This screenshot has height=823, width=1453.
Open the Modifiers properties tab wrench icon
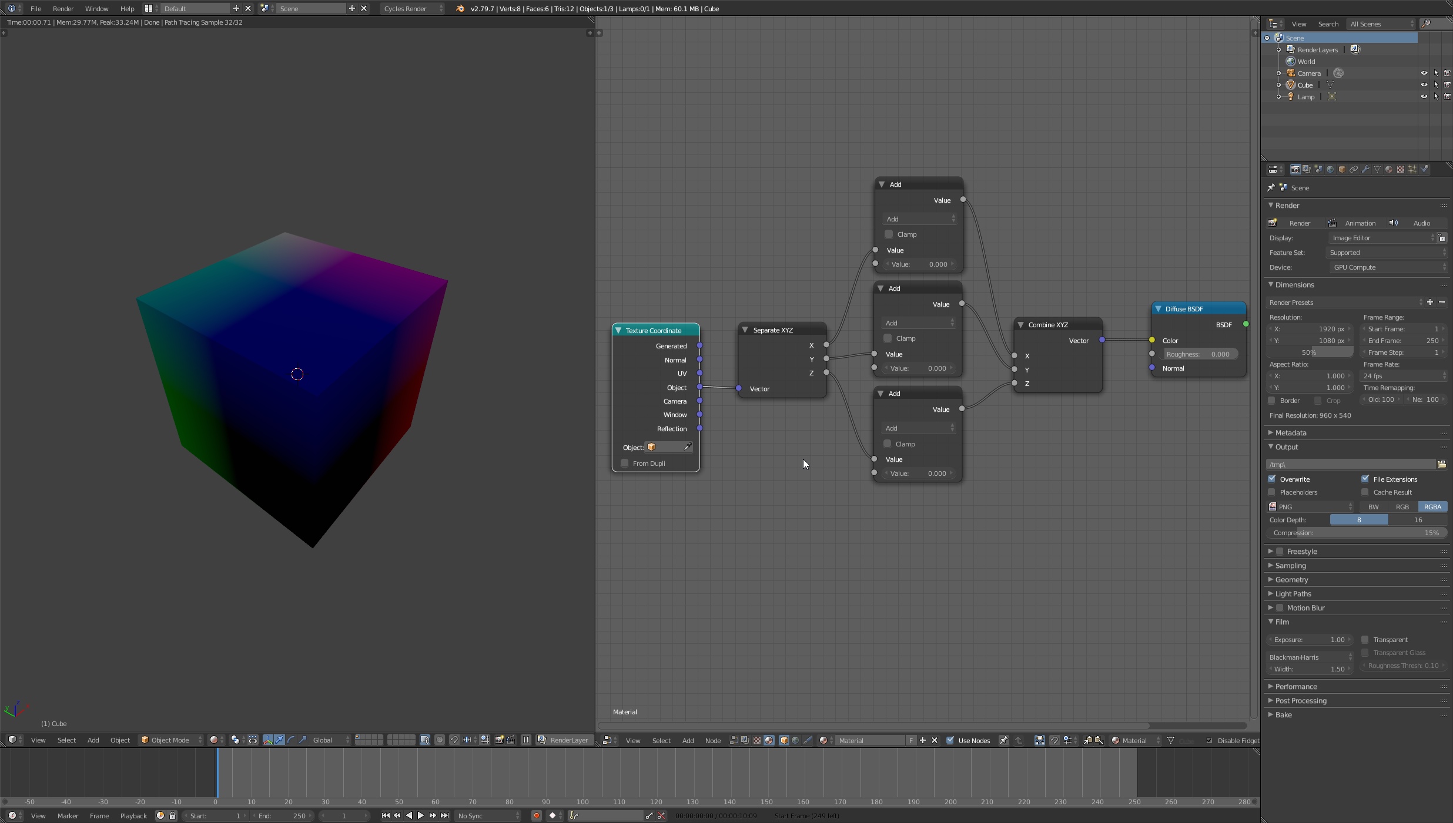[x=1365, y=169]
